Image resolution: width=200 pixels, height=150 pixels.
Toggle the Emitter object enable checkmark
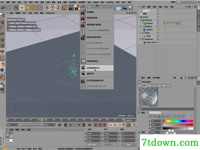(x=161, y=30)
